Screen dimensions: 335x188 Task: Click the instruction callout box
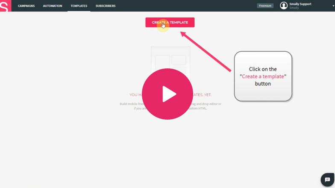[x=263, y=76]
